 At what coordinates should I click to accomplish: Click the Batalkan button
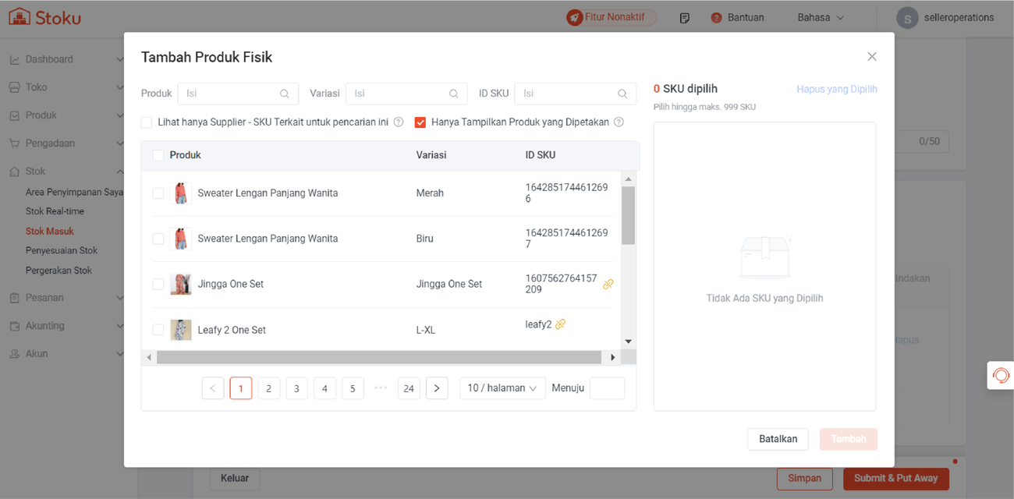(778, 439)
